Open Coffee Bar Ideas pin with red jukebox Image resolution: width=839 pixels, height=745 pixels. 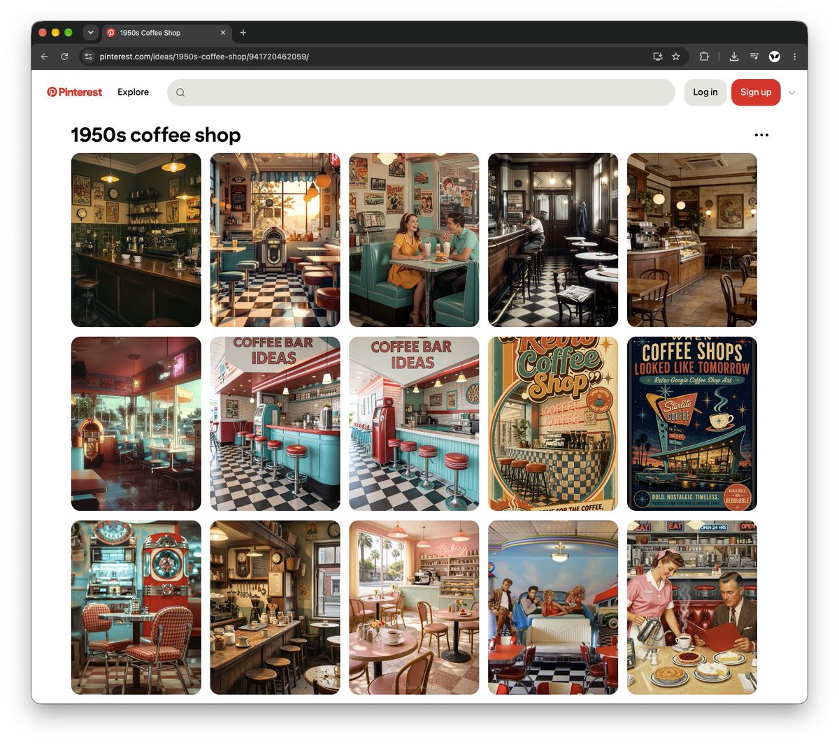[x=414, y=424]
